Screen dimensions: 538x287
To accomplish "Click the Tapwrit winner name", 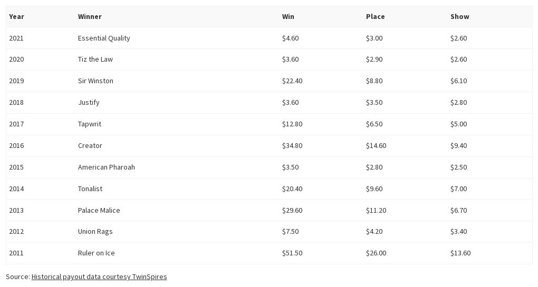I will coord(90,124).
